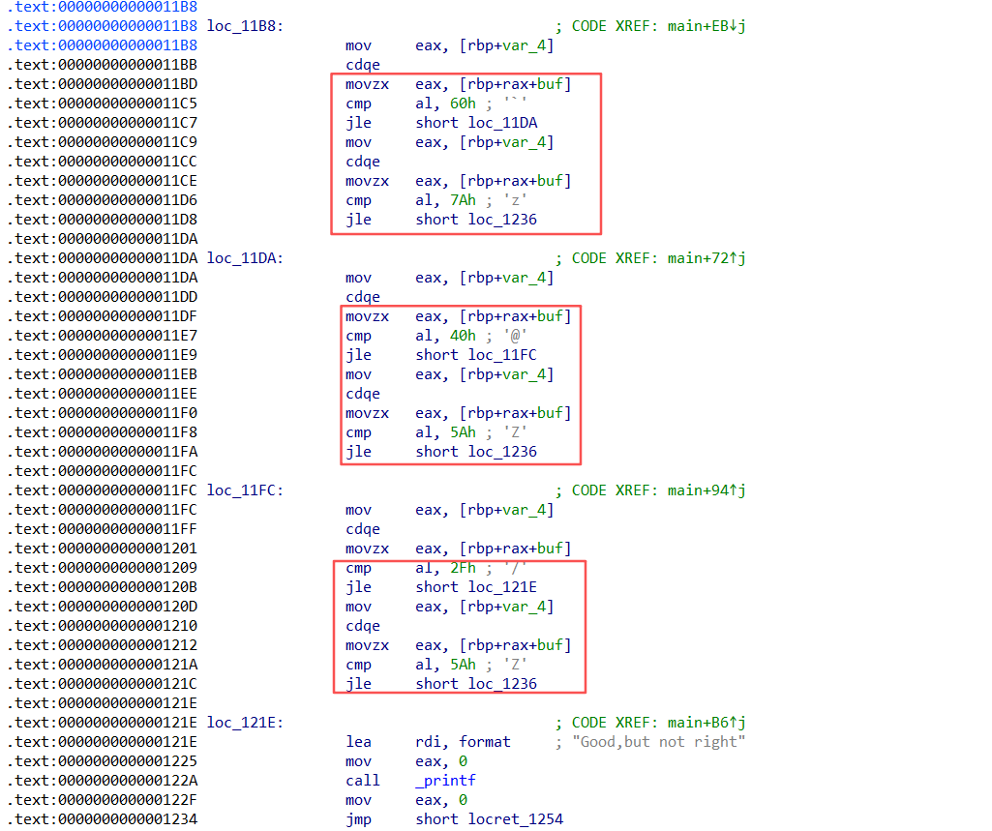Click the format operand in lea rdi
This screenshot has height=831, width=992.
[484, 742]
